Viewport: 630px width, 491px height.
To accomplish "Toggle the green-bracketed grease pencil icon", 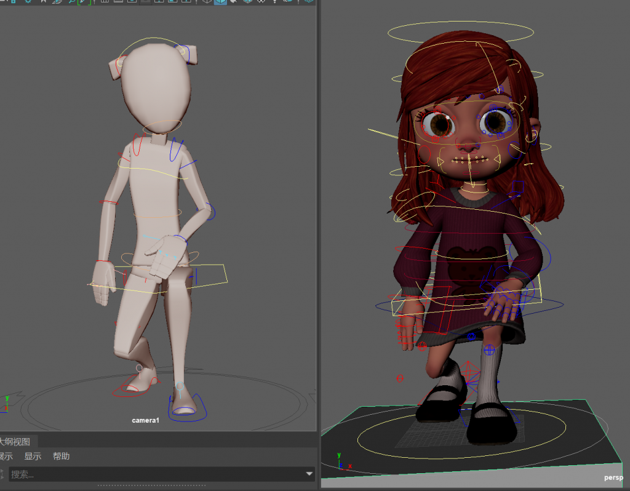I will 84,2.
